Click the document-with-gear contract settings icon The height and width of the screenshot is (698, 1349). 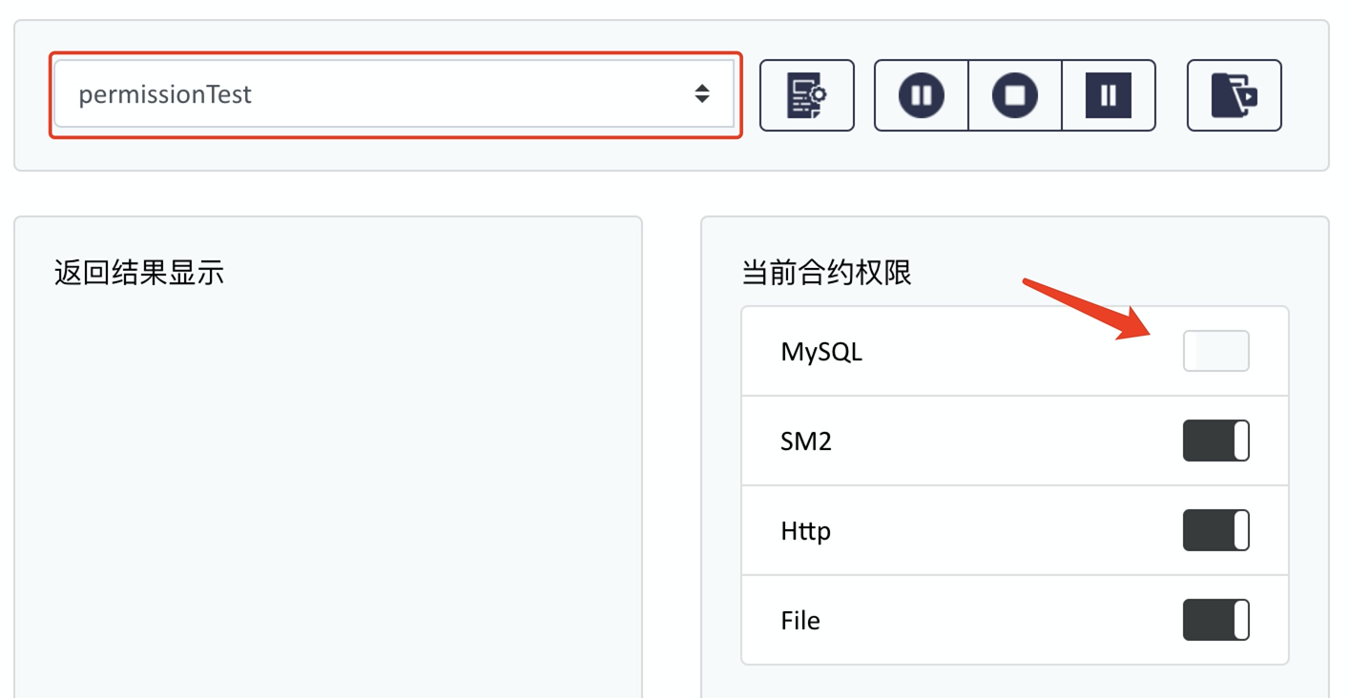806,95
